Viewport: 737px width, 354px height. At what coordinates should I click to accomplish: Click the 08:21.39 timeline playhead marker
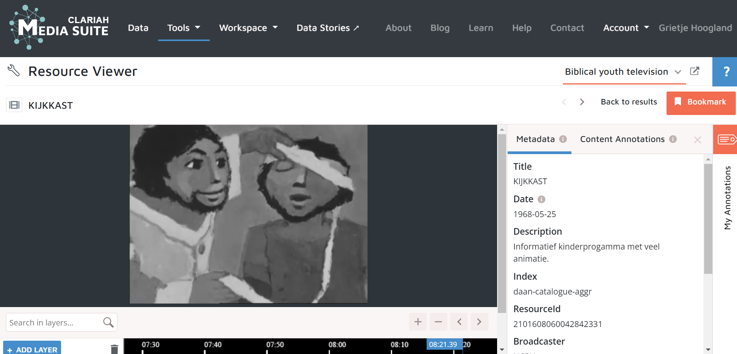pos(443,345)
